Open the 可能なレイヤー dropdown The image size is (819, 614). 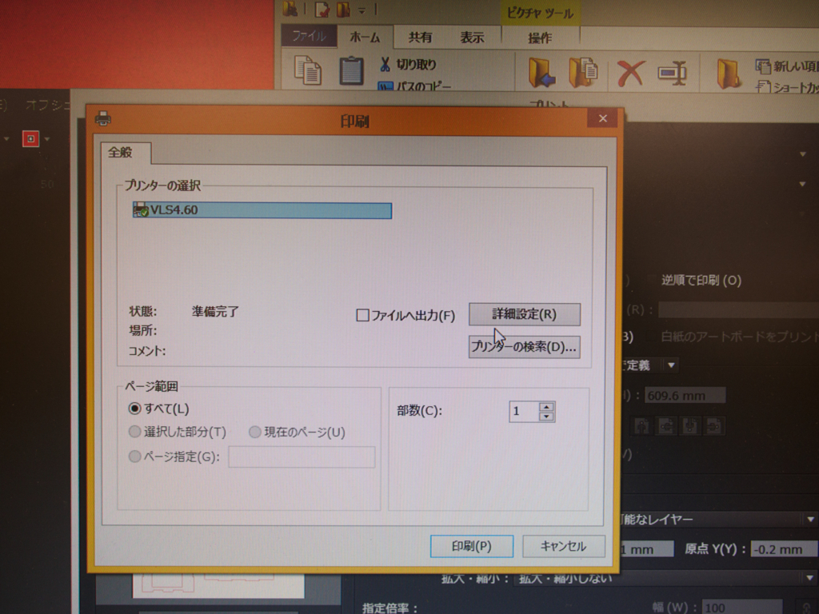click(x=810, y=520)
